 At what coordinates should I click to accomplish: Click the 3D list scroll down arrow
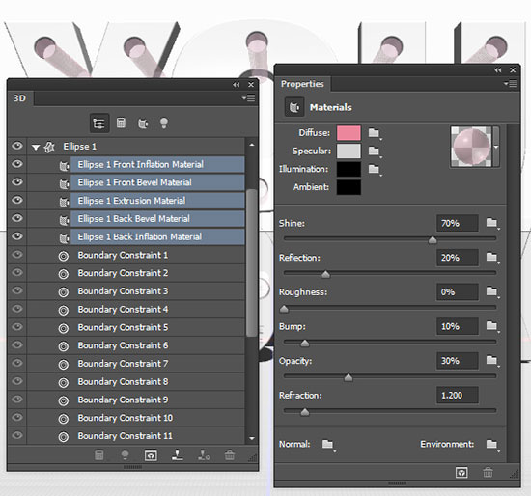pos(252,438)
